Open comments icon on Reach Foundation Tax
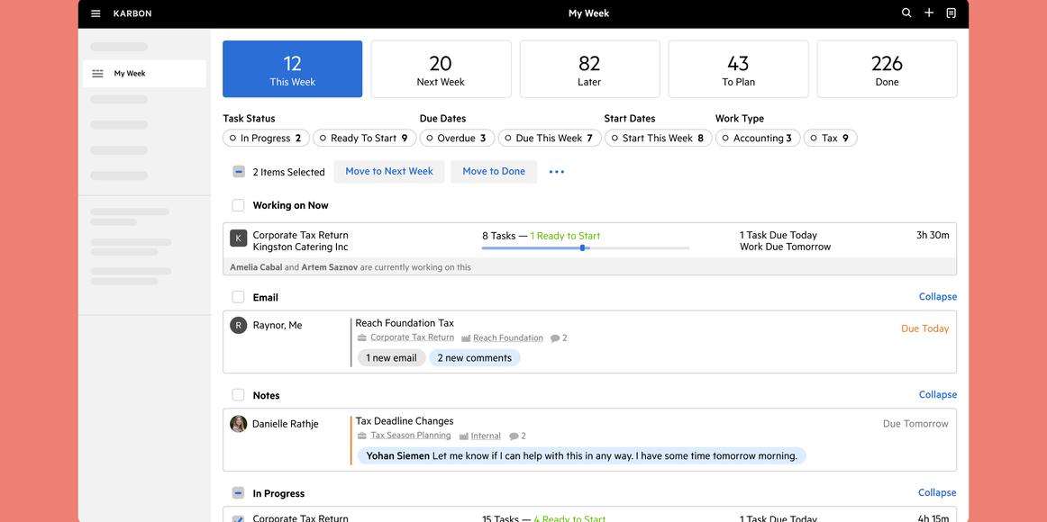1047x522 pixels. [556, 337]
